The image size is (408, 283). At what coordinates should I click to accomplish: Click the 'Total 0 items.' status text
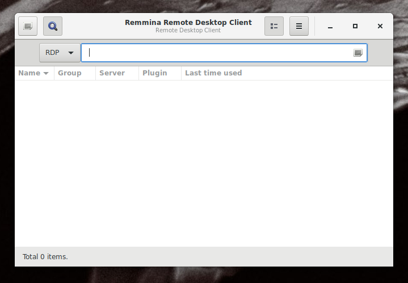point(45,257)
